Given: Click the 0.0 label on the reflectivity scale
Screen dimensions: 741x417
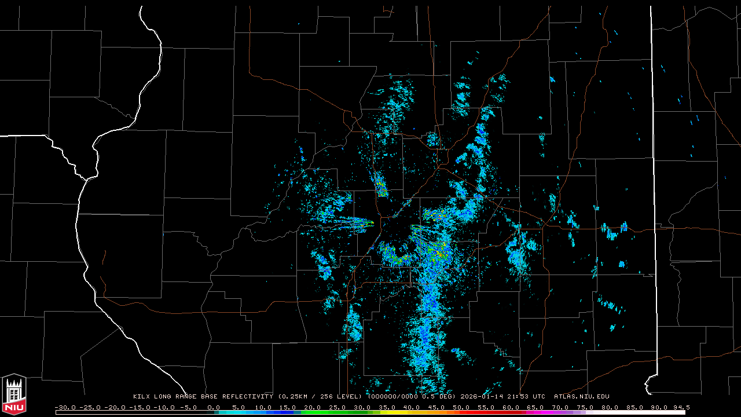Looking at the screenshot, I should pyautogui.click(x=214, y=407).
